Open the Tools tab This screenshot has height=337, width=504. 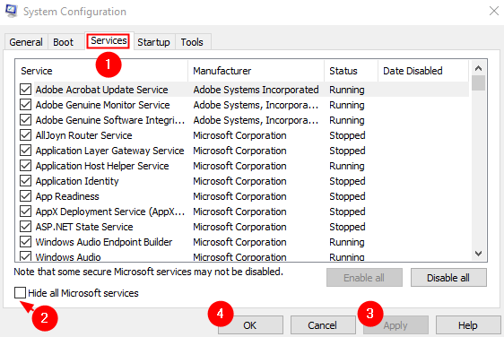[x=192, y=42]
